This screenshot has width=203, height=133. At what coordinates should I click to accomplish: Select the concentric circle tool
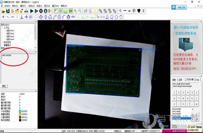coord(59,17)
